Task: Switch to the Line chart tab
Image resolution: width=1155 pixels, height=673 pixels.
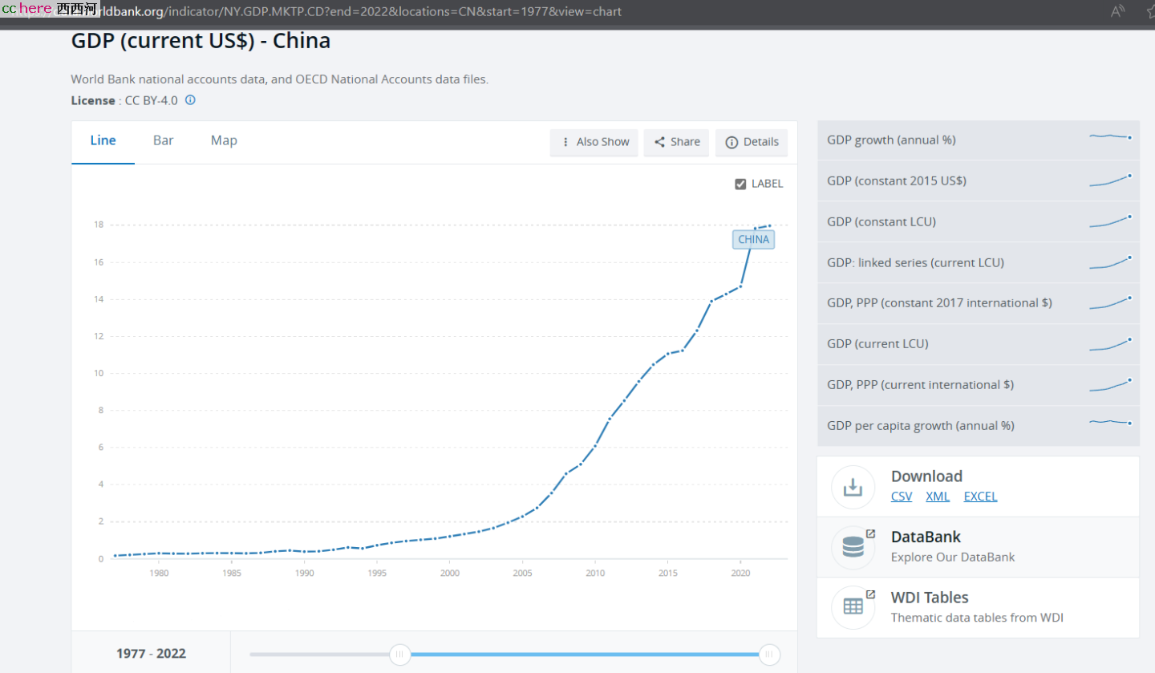Action: (x=103, y=141)
